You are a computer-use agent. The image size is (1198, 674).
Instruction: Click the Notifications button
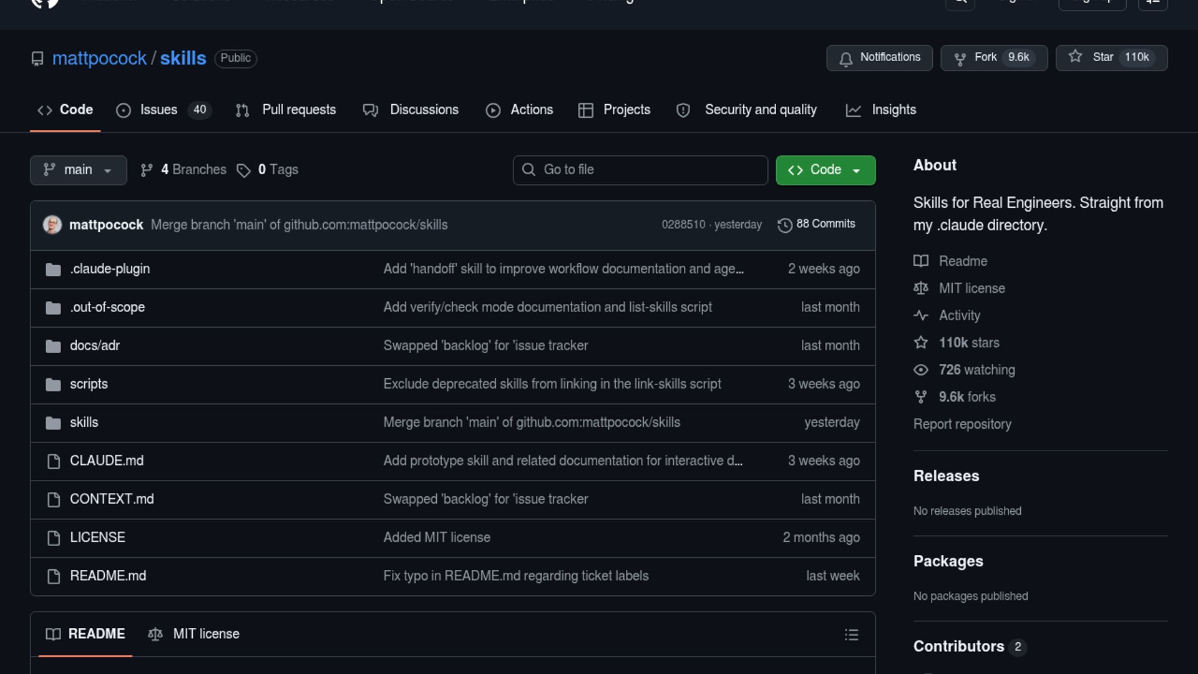click(x=879, y=57)
